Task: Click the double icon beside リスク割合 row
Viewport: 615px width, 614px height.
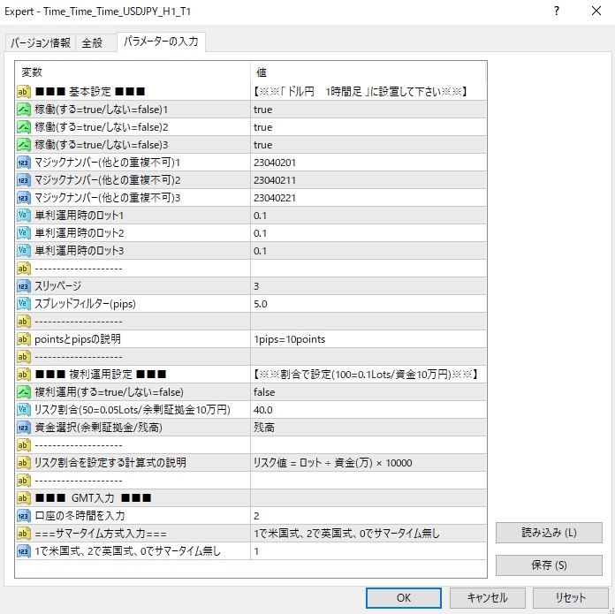Action: point(24,410)
